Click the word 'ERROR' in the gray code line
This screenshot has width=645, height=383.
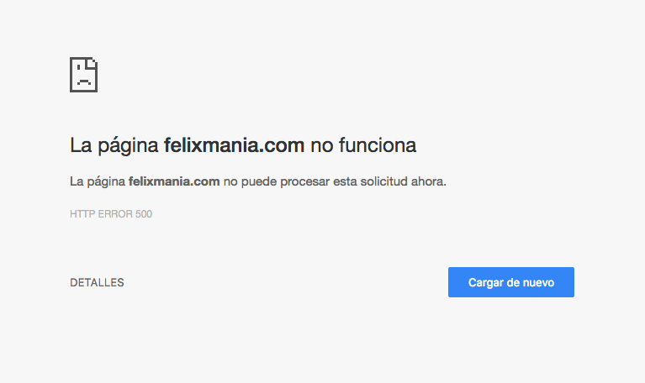(115, 214)
